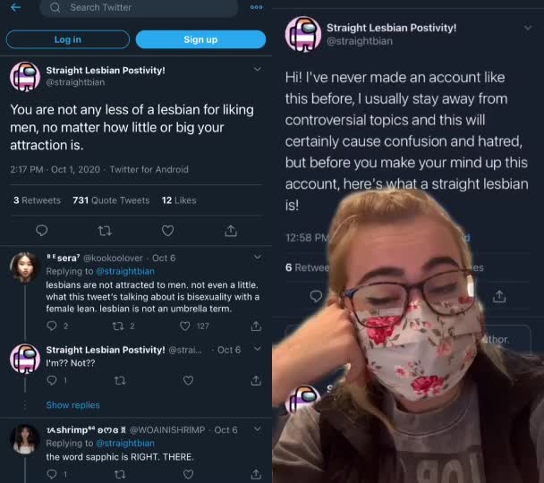544x483 pixels.
Task: Click the back arrow icon
Action: point(16,7)
